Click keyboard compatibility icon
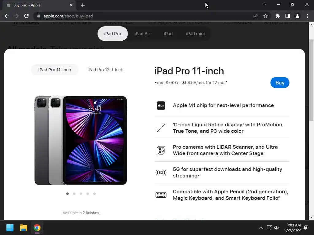Screen dimensions: 314x235 [161, 195]
